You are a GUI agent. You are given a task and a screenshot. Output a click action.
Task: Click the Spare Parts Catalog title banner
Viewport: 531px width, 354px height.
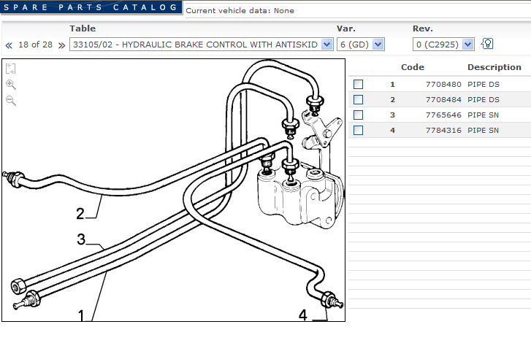point(89,7)
